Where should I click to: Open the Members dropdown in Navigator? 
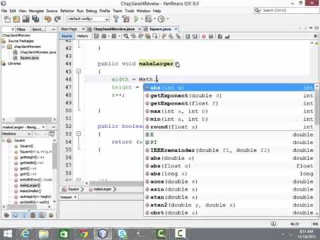point(16,134)
